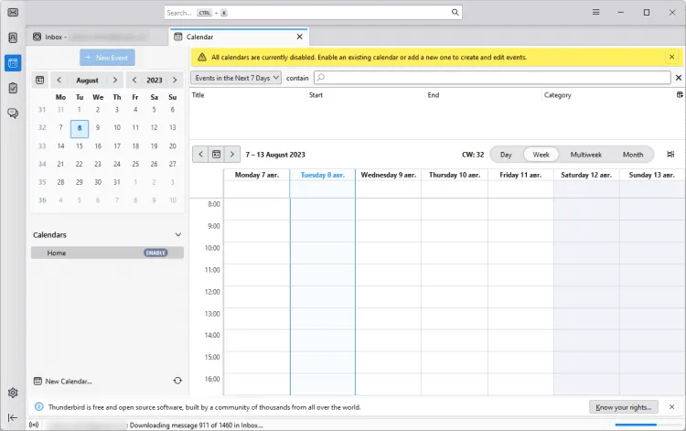Switch to the Inbox tab

coord(96,37)
